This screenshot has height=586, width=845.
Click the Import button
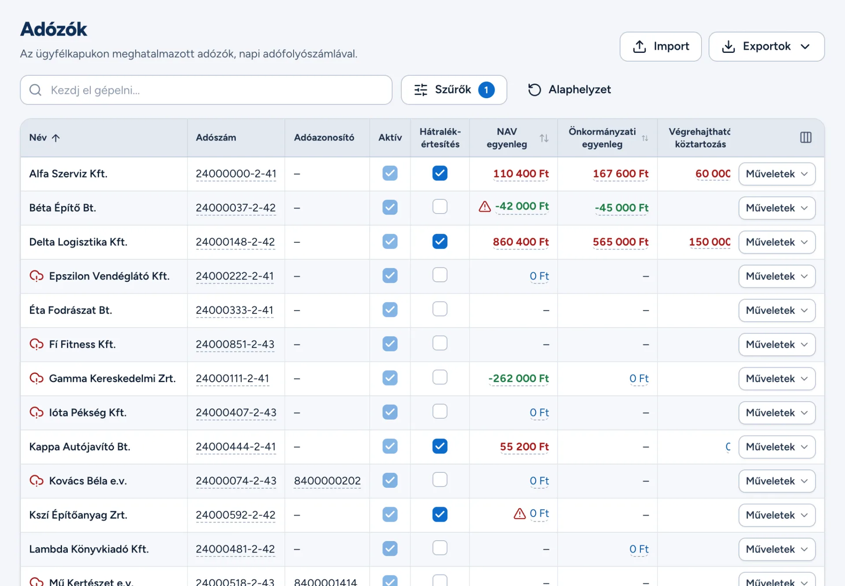[x=660, y=46]
